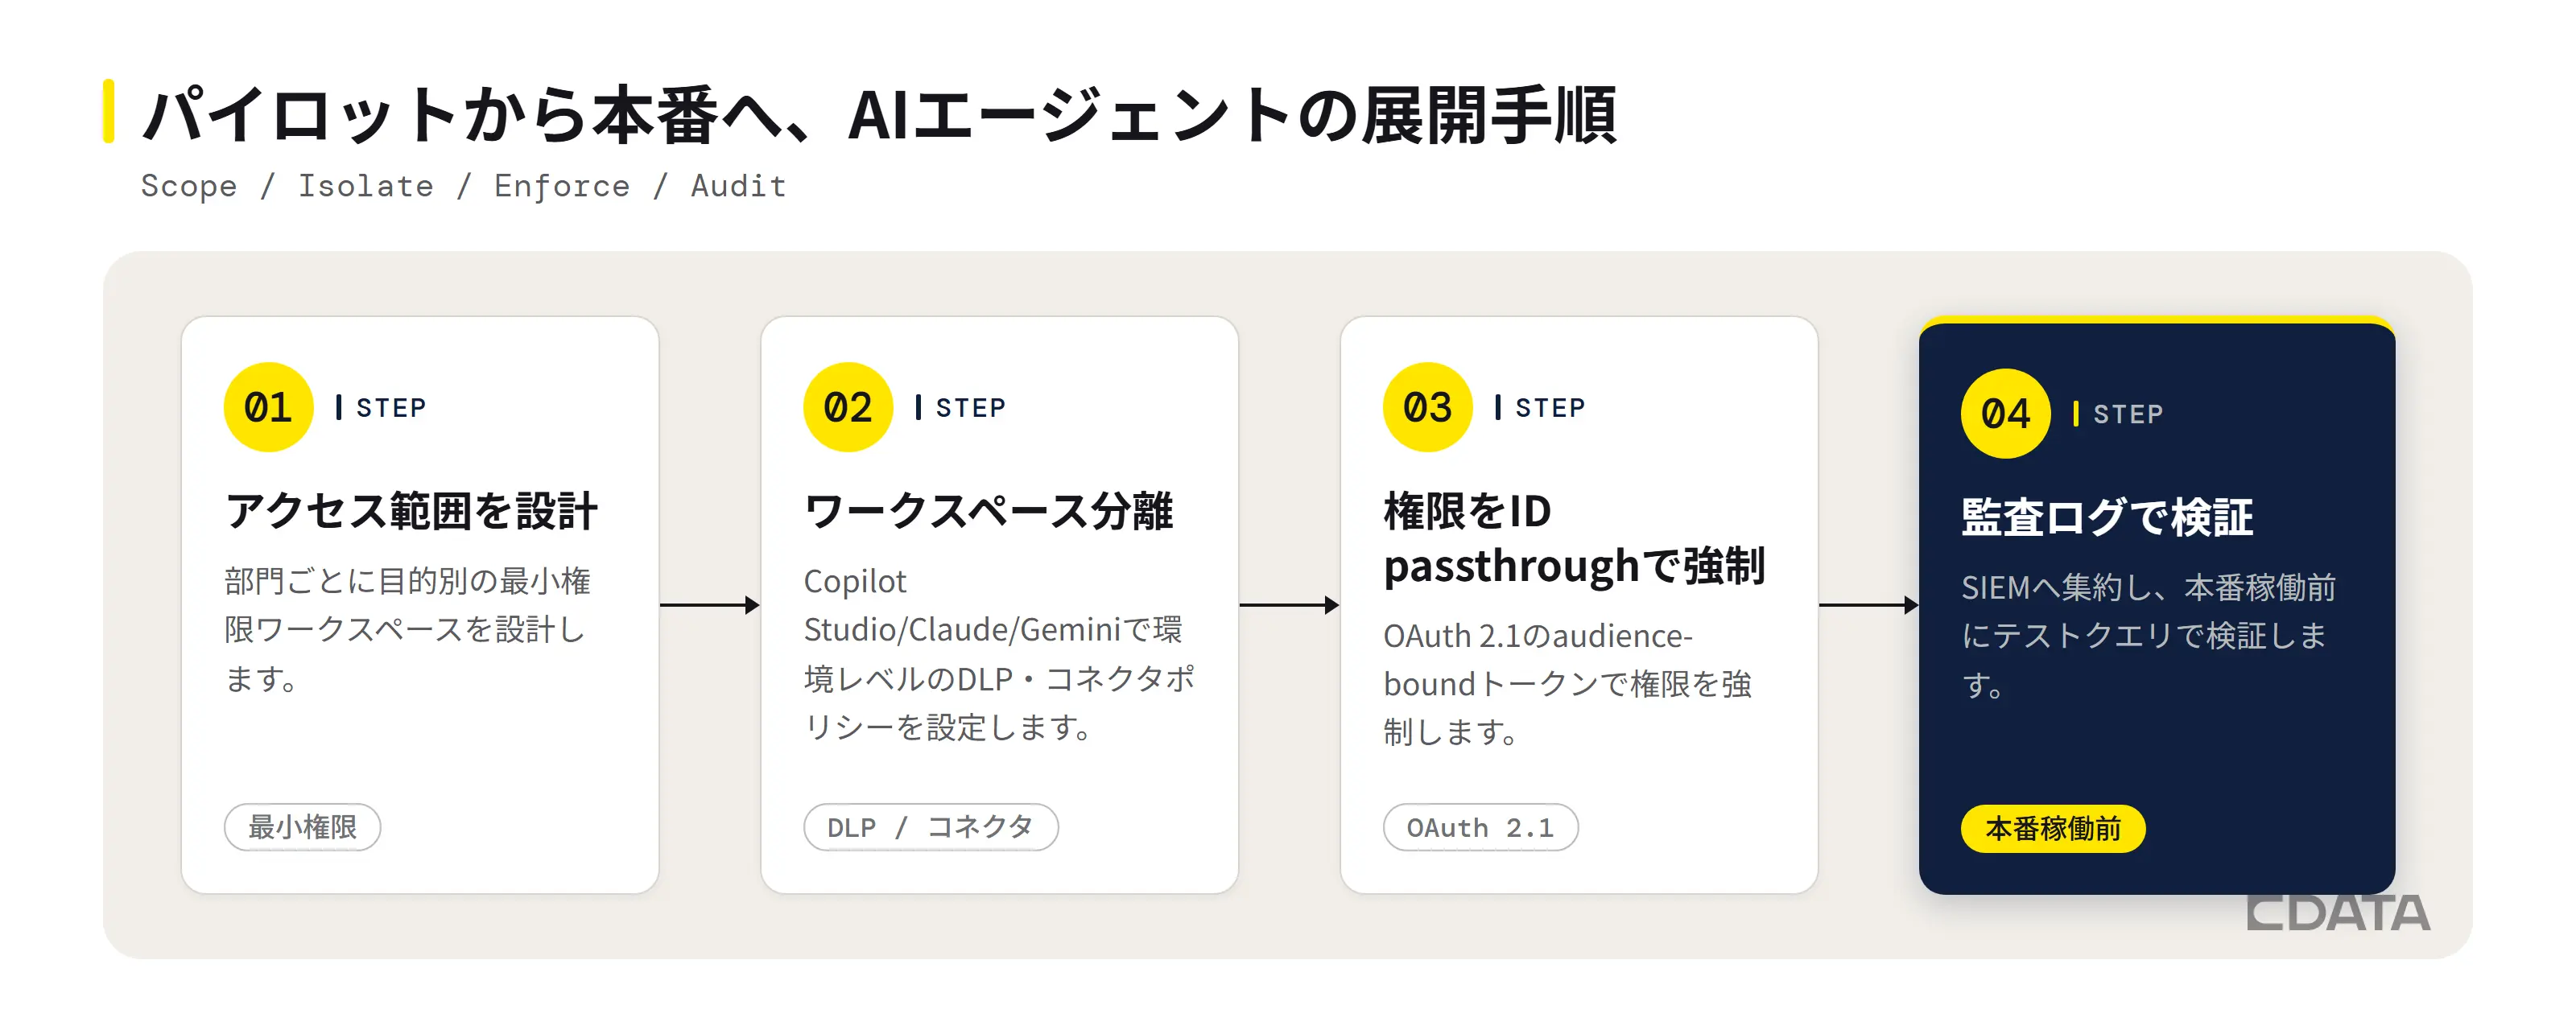
Task: Select the OAuth 2.1 tag pill
Action: pyautogui.click(x=1480, y=827)
